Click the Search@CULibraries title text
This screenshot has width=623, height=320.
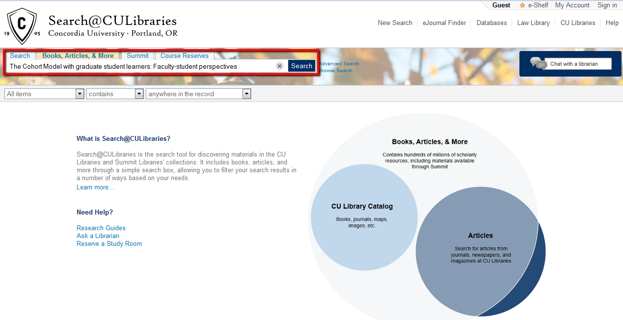tap(112, 21)
